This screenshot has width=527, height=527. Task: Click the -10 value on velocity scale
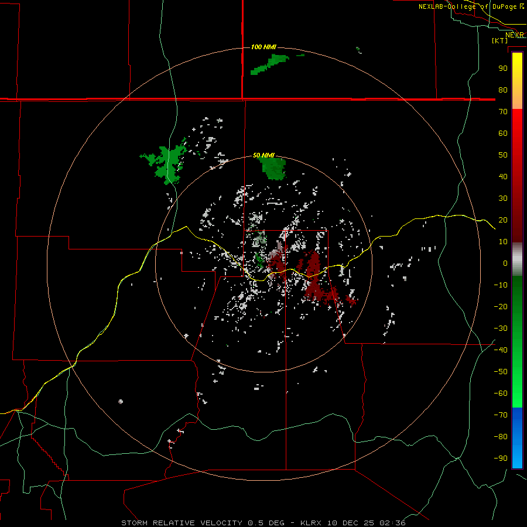501,285
